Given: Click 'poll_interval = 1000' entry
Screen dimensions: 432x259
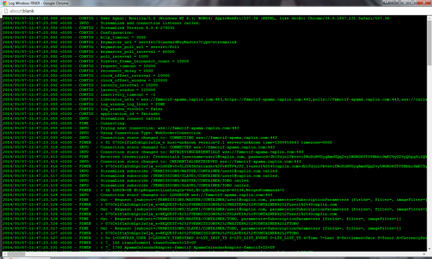Looking at the screenshot, I should pos(75,57).
